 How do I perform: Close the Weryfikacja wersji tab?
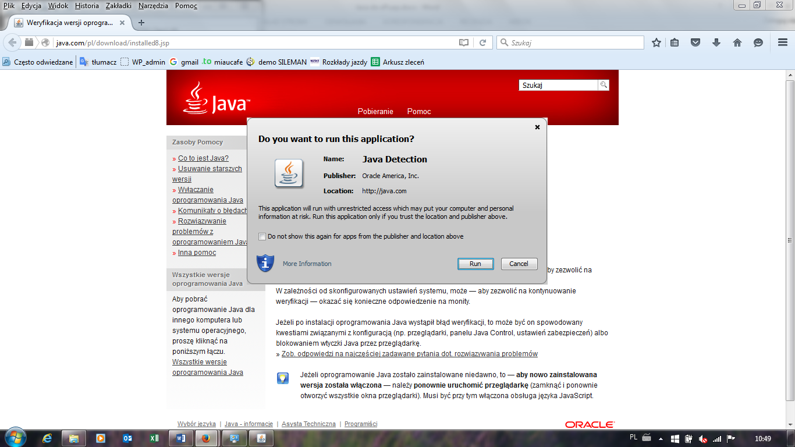[122, 23]
